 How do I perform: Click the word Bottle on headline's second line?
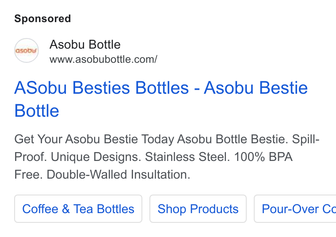37,111
